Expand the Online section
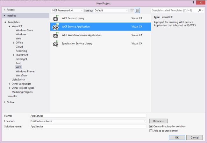 [4, 102]
